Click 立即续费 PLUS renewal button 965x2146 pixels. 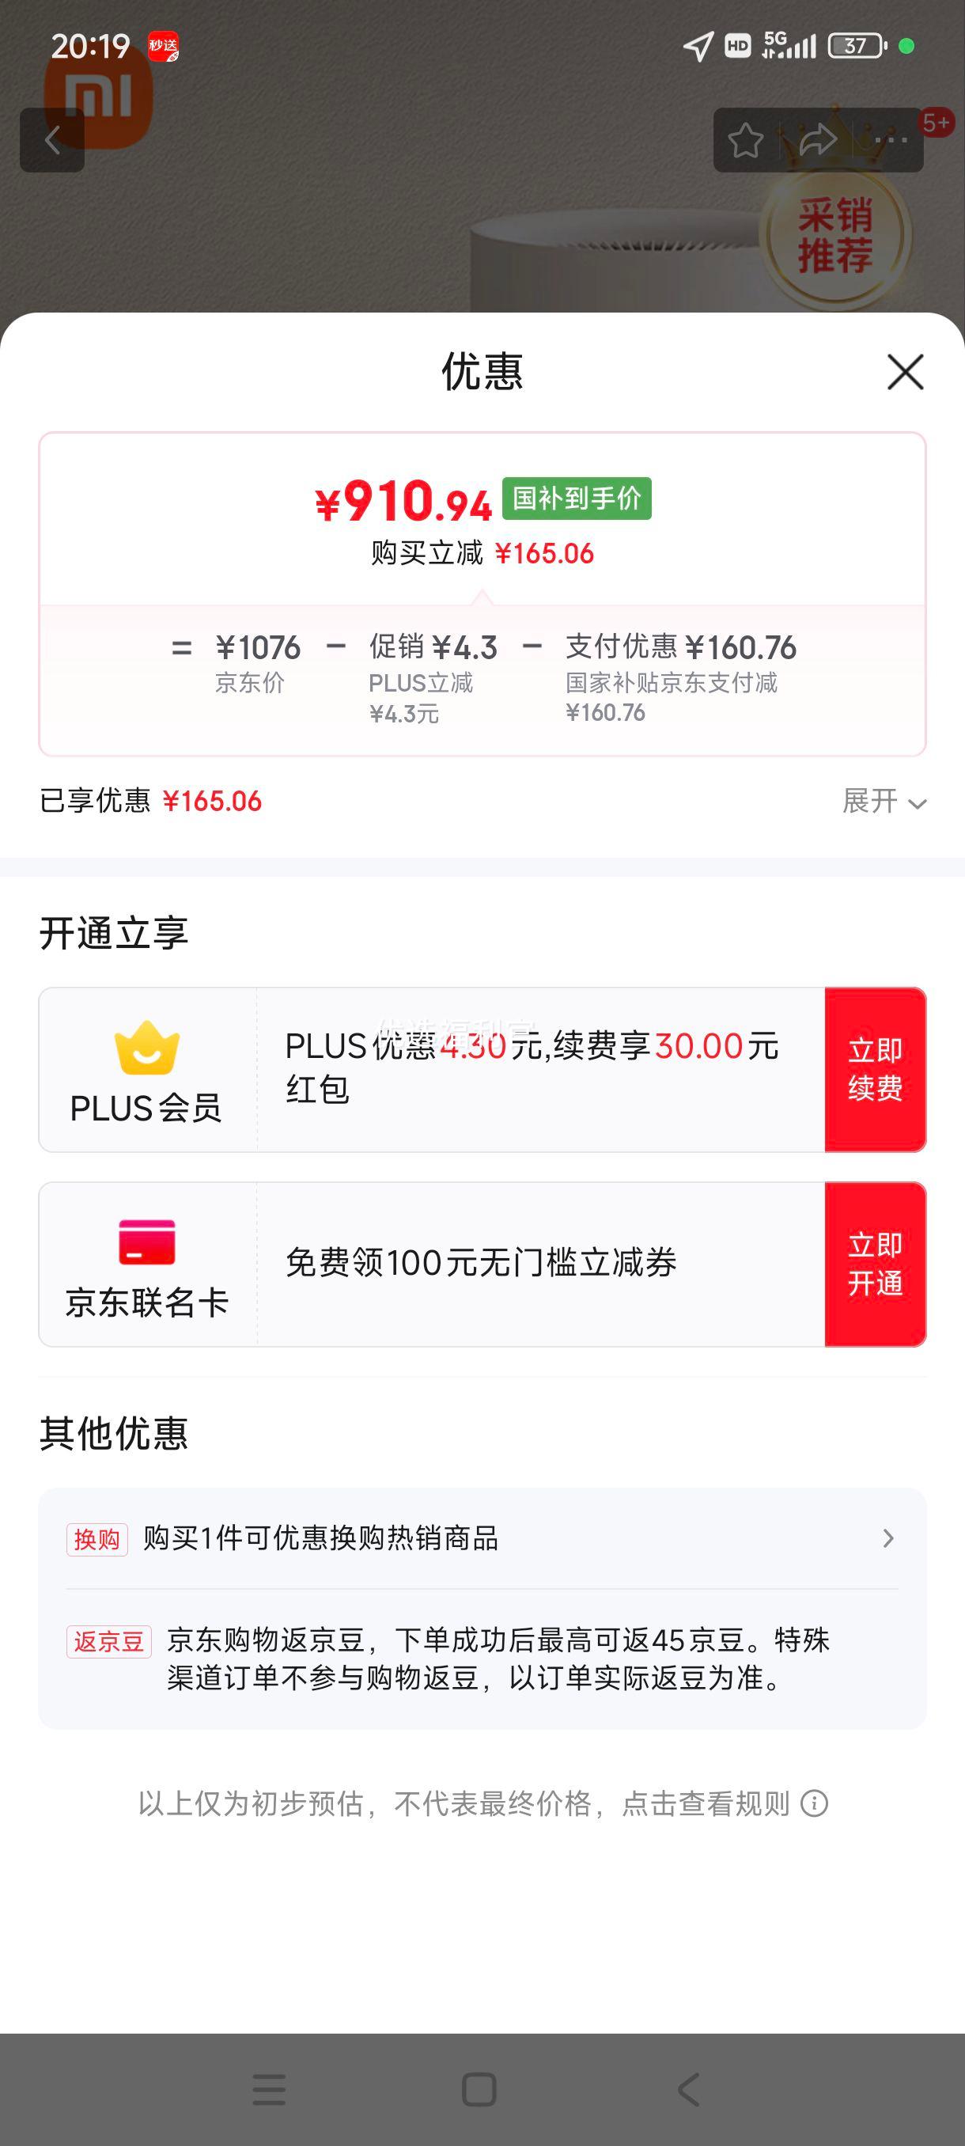point(875,1070)
